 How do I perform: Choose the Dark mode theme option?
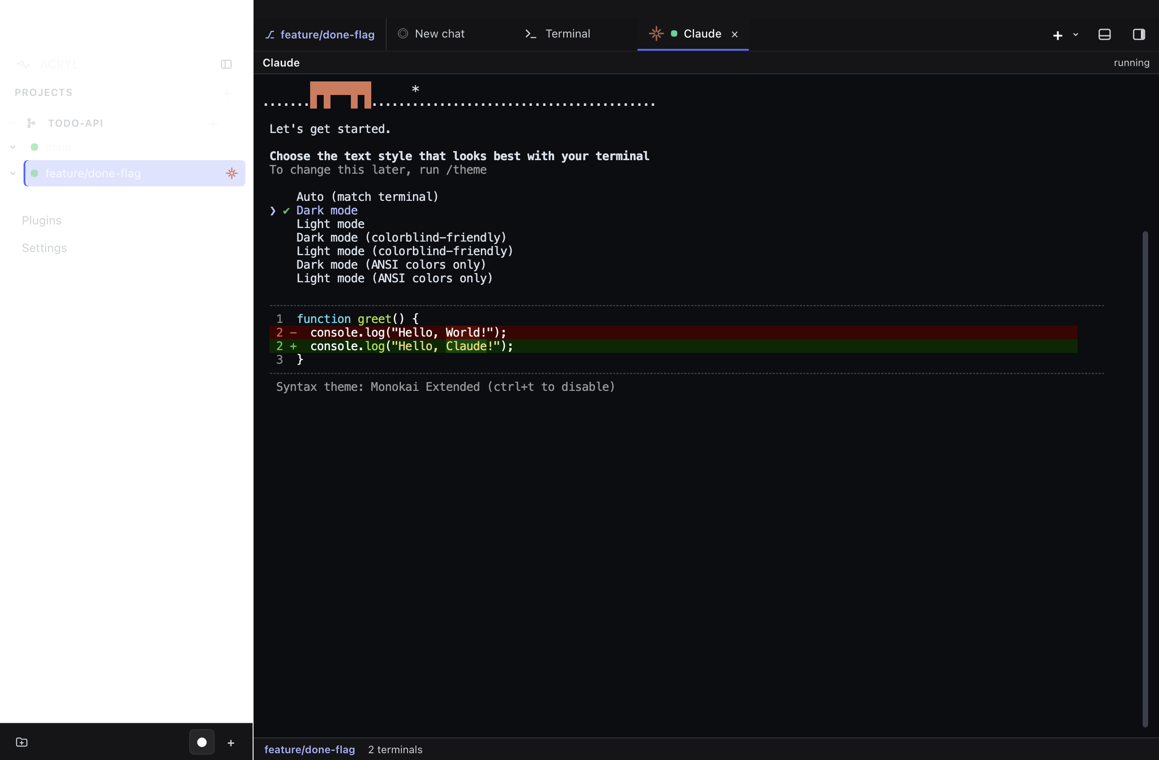(x=327, y=210)
